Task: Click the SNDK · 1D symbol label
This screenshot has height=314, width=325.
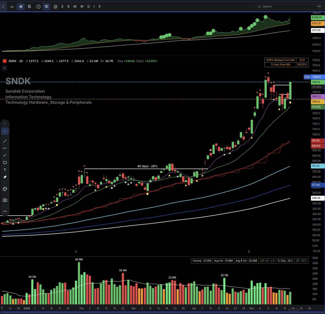Action: point(16,61)
